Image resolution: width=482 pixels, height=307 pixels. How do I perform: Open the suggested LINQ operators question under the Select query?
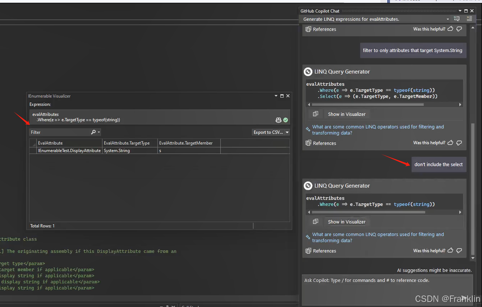tap(378, 130)
